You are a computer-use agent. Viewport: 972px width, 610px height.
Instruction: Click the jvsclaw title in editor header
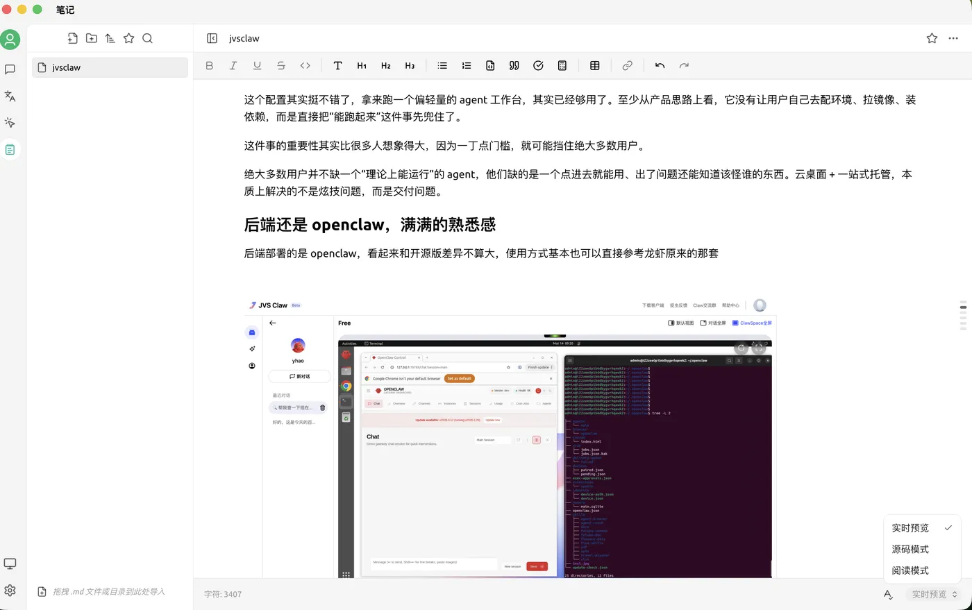click(x=244, y=38)
